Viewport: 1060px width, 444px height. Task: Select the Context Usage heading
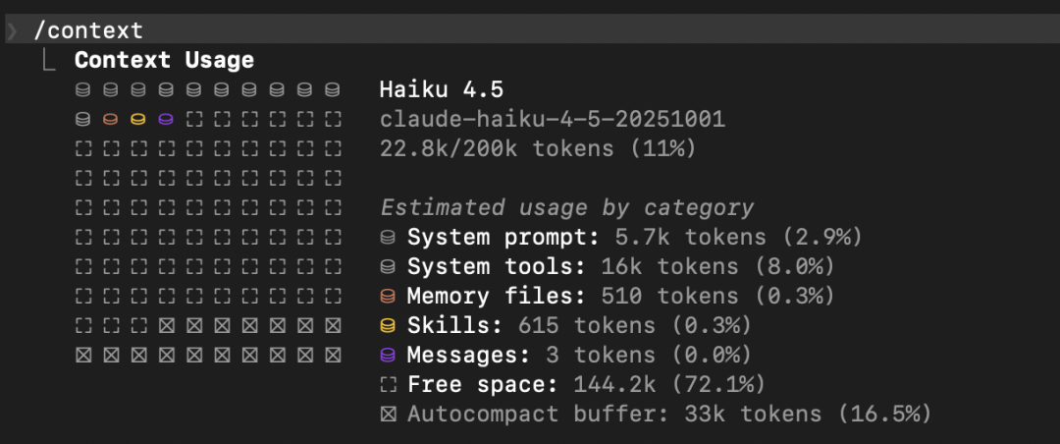pyautogui.click(x=164, y=60)
